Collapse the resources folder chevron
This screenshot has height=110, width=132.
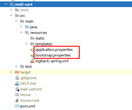(x=21, y=32)
